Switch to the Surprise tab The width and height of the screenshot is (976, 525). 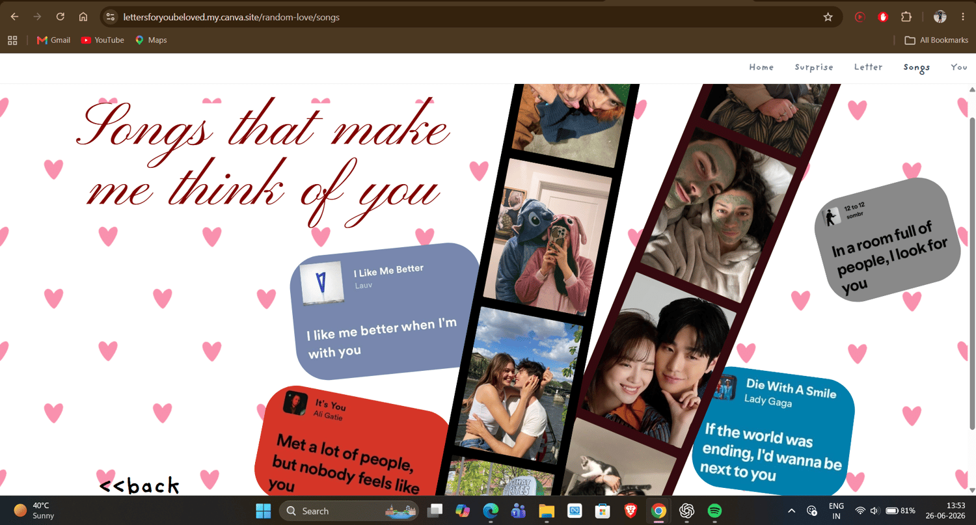point(814,67)
